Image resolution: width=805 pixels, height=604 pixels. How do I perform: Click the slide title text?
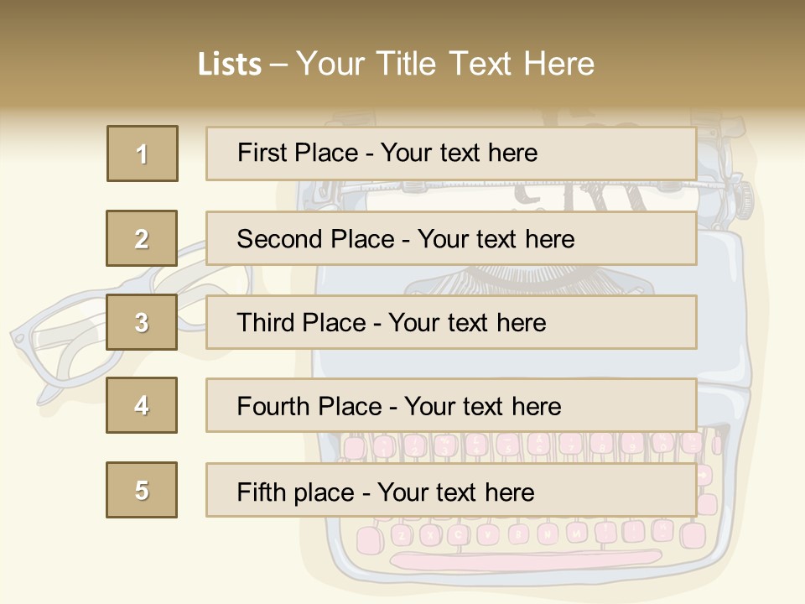(x=397, y=64)
